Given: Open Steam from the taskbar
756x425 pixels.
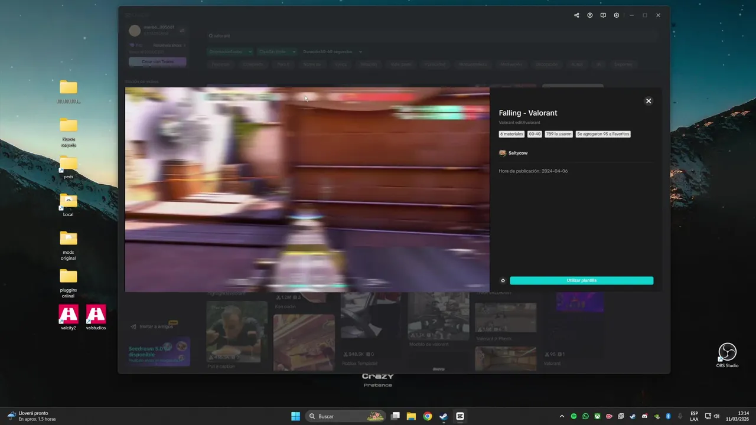Looking at the screenshot, I should (x=444, y=416).
